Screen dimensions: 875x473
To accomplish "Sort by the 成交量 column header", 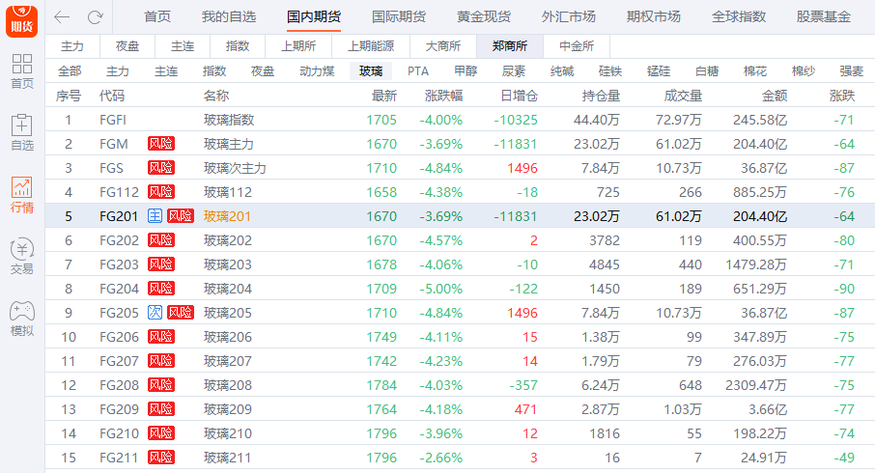I will pos(683,96).
